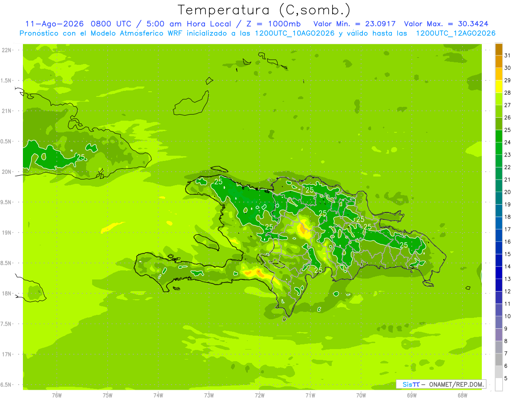Screen dimensions: 519x401
Task: Click the '18N' latitude axis label
Action: pos(7,294)
